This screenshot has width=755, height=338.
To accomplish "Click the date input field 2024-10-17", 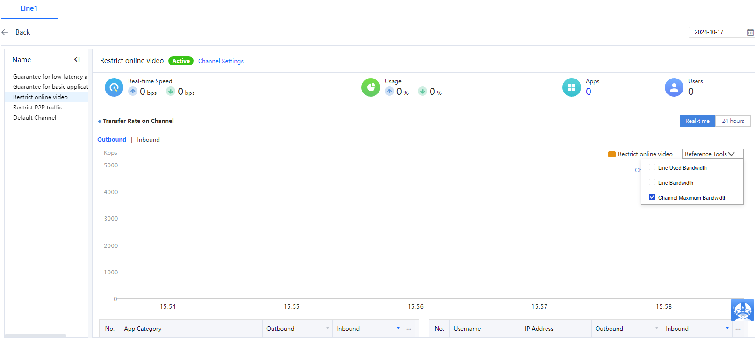I will pos(715,32).
